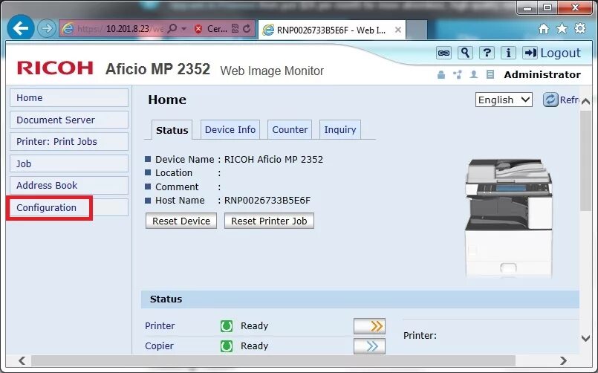
Task: Open the address bar search magnifier
Action: (173, 28)
